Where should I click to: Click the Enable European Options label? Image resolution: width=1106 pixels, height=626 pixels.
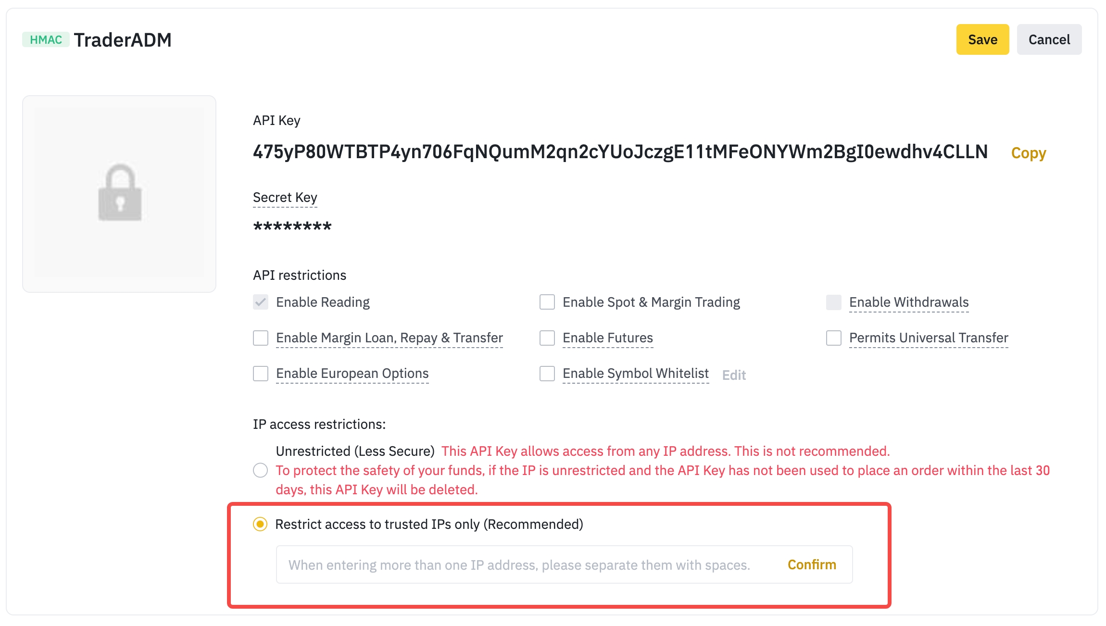(x=352, y=373)
